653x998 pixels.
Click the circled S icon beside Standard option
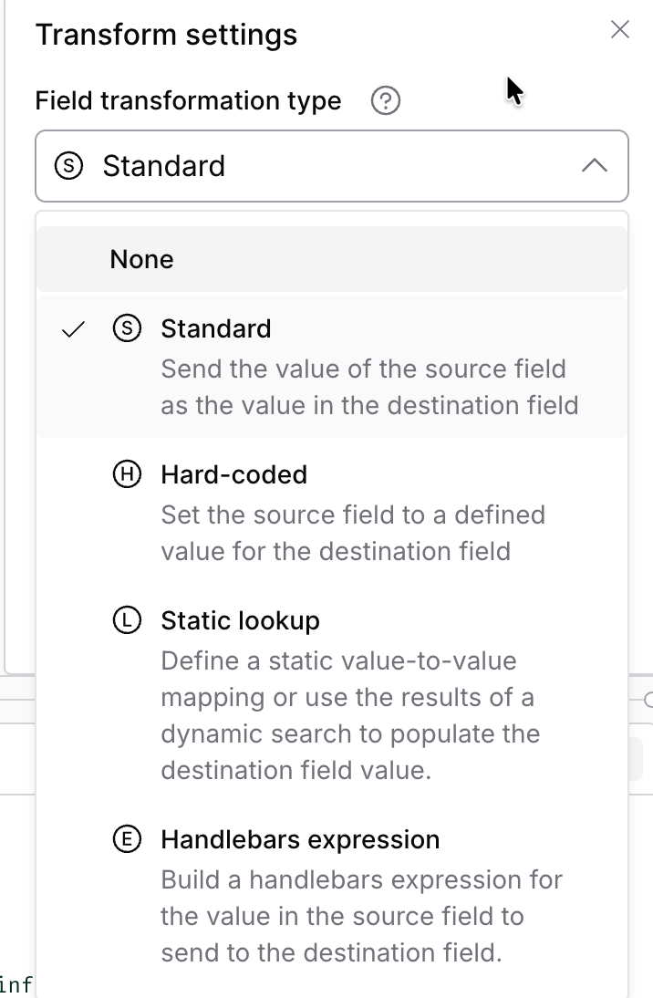[x=128, y=328]
